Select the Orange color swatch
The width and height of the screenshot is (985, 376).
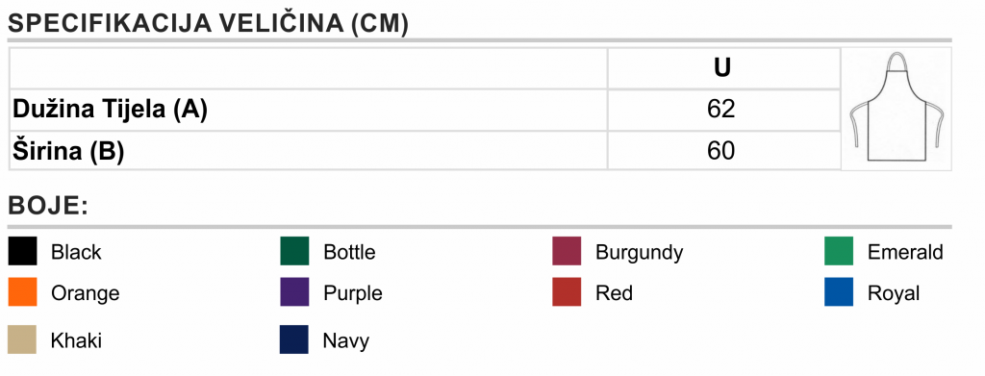tap(23, 292)
